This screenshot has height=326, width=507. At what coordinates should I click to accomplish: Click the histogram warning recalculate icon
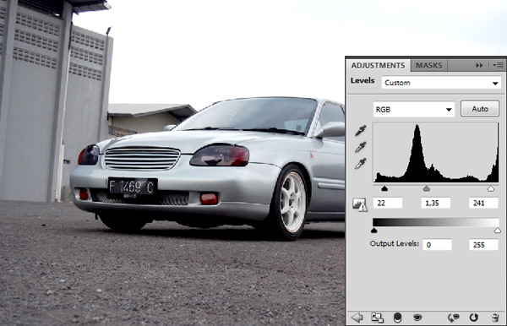360,205
